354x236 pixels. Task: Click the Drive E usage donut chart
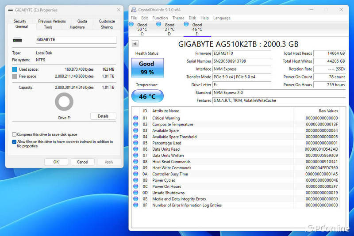64,102
